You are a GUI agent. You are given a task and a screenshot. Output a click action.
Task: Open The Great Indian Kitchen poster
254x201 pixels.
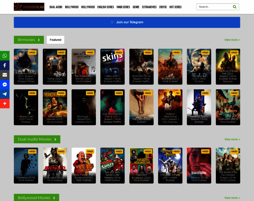coord(84,67)
